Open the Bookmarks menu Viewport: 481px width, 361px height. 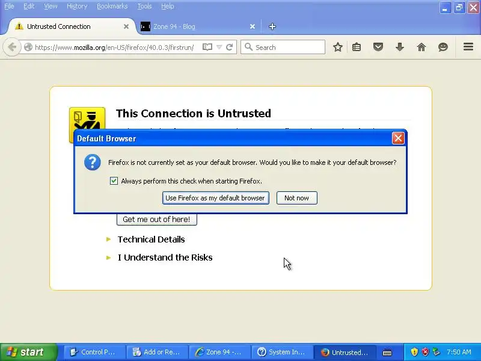(x=112, y=6)
